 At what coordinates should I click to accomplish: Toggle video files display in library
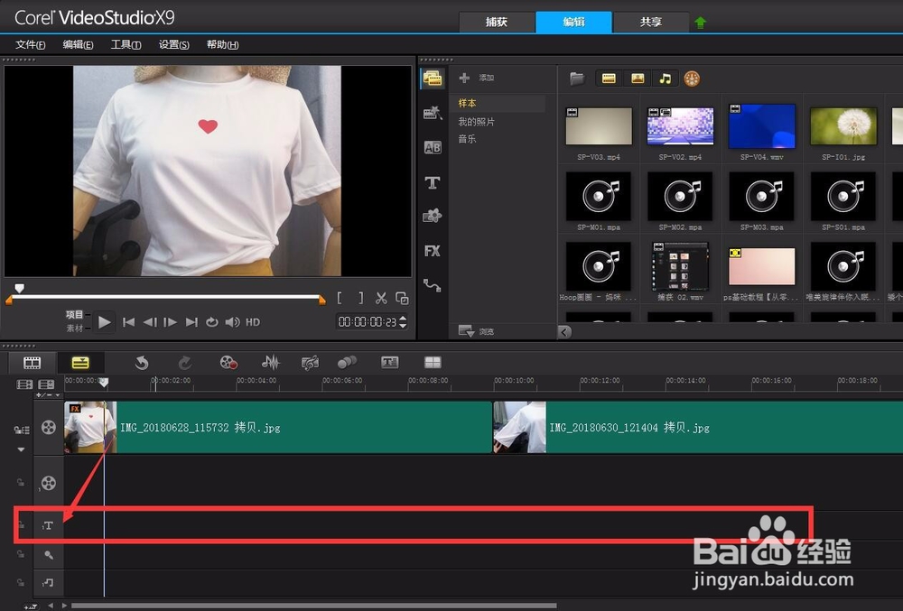(x=609, y=79)
